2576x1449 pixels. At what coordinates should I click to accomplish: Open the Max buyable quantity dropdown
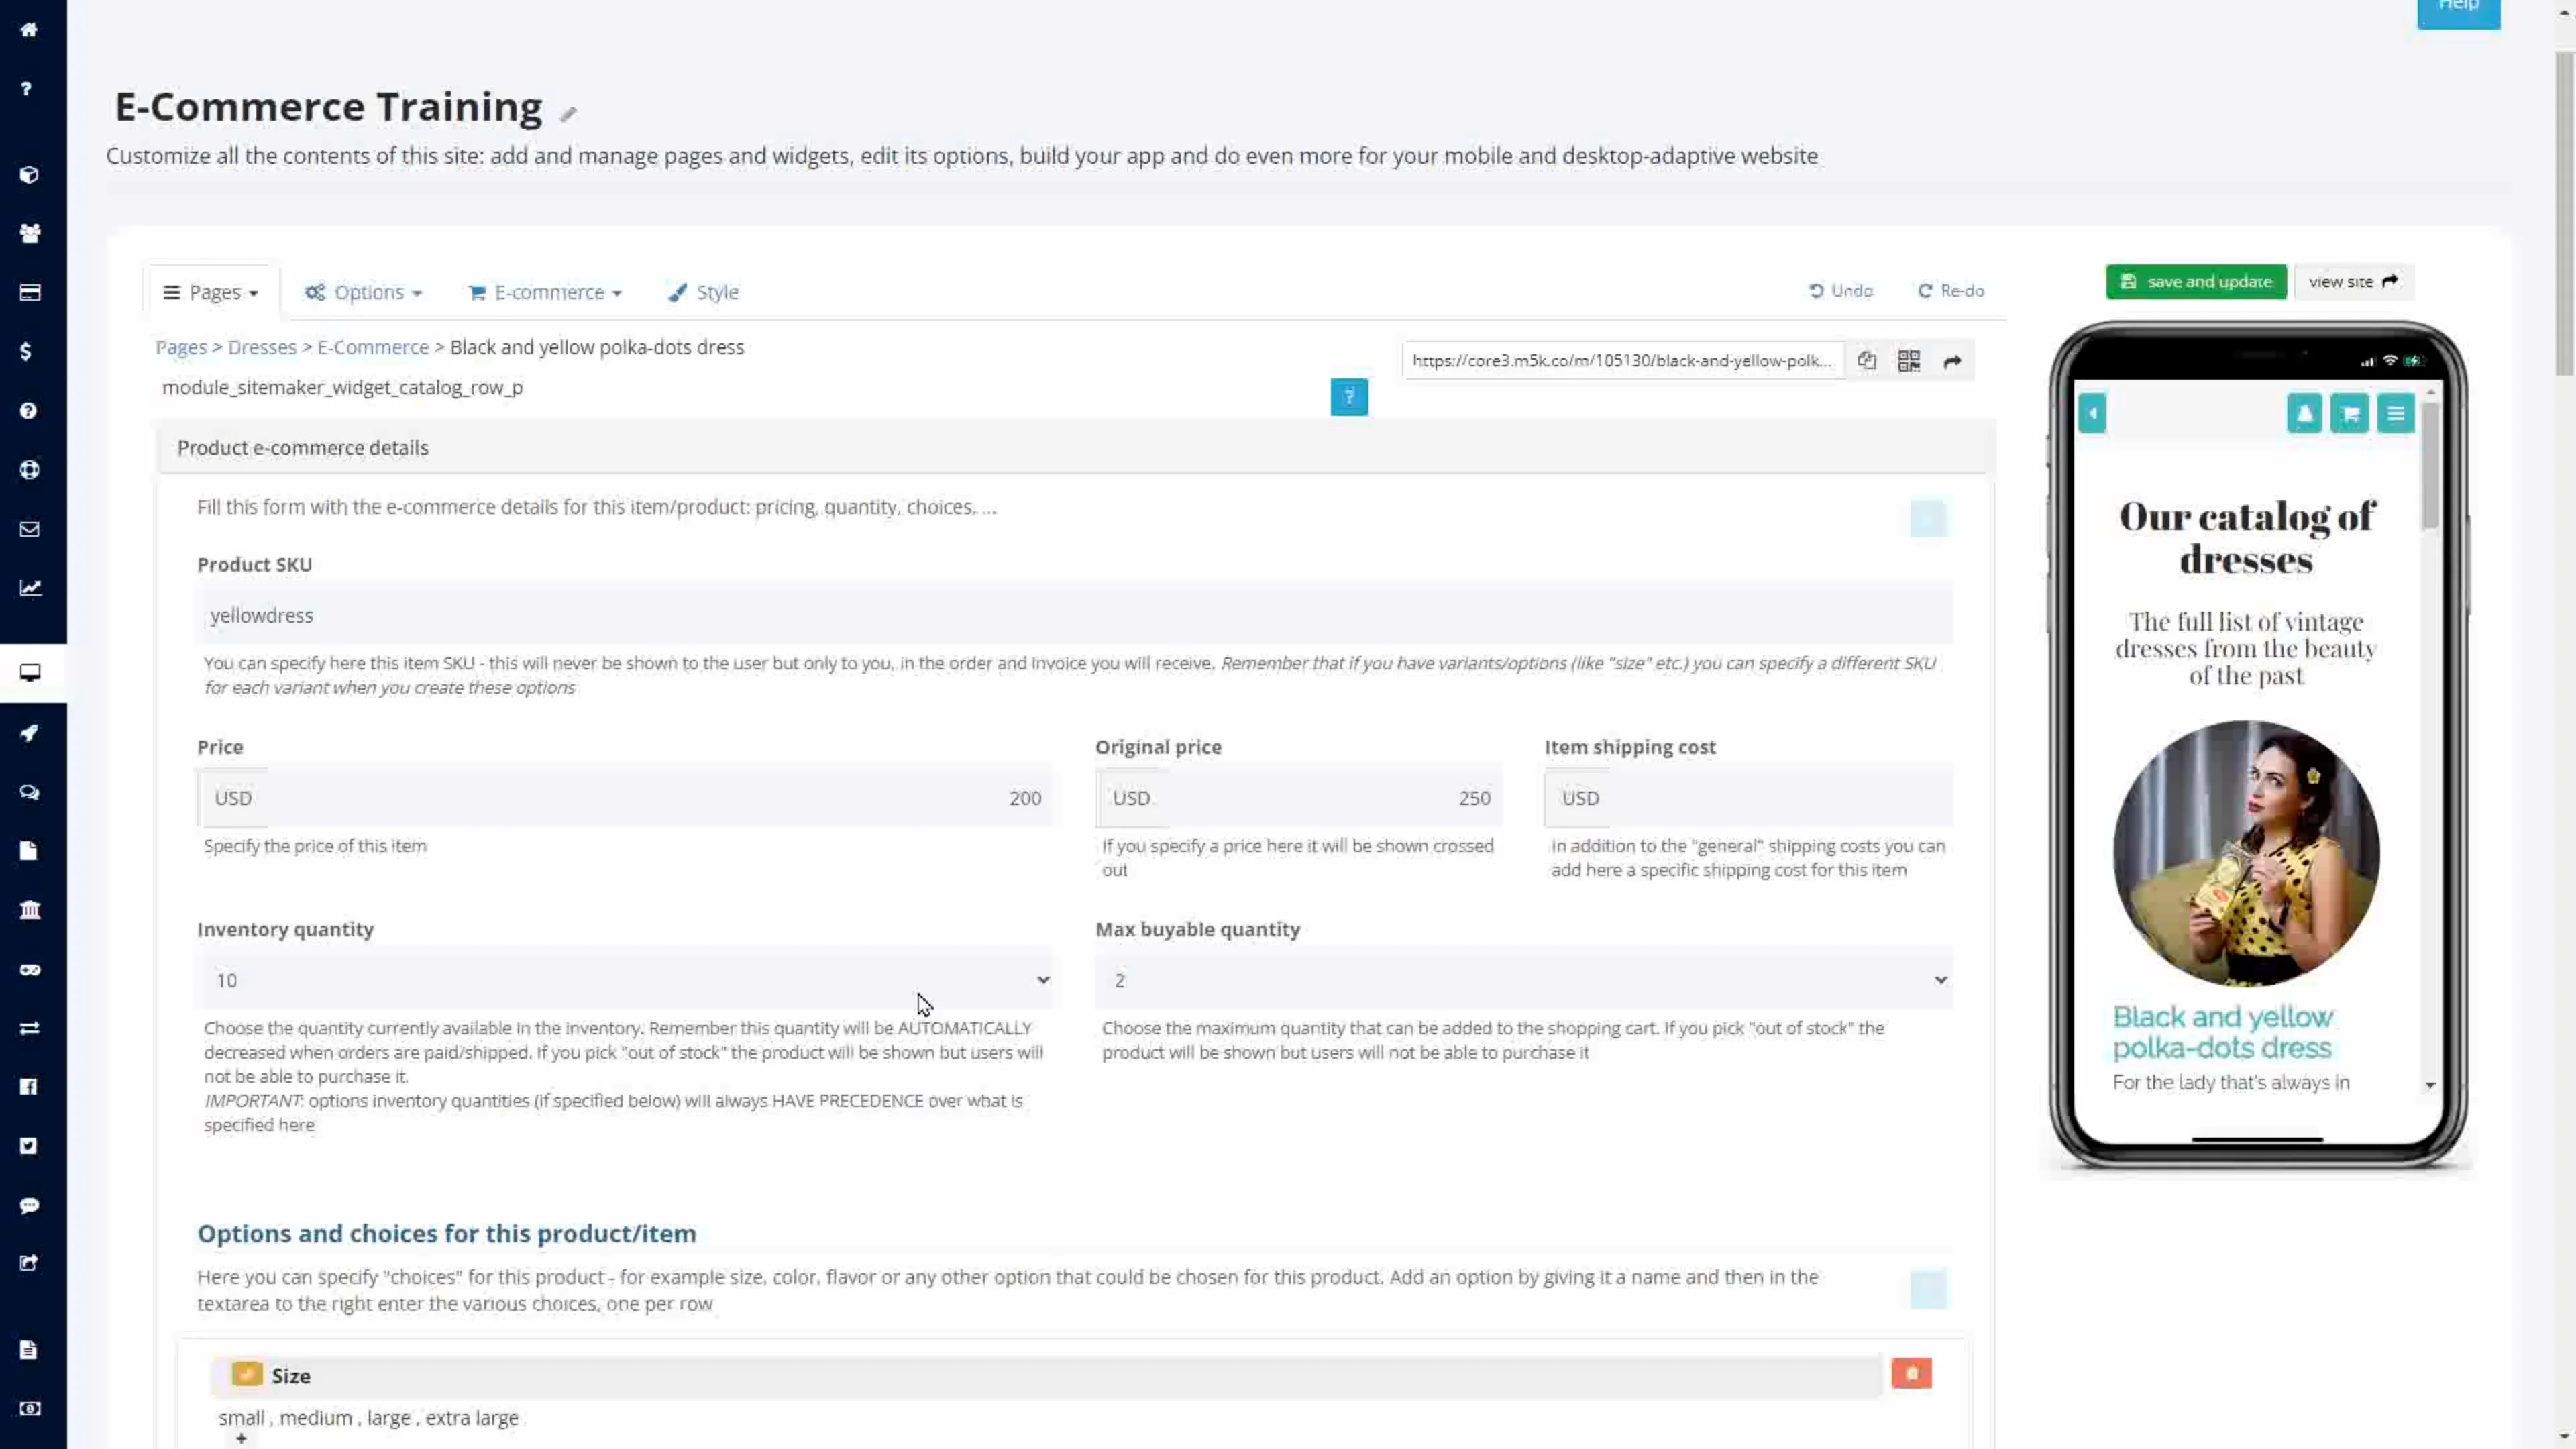tap(1940, 980)
